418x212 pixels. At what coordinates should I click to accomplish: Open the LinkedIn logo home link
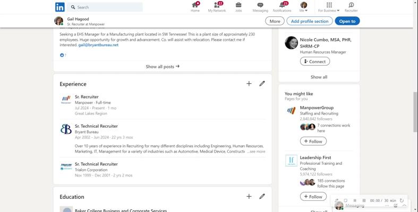tap(59, 7)
